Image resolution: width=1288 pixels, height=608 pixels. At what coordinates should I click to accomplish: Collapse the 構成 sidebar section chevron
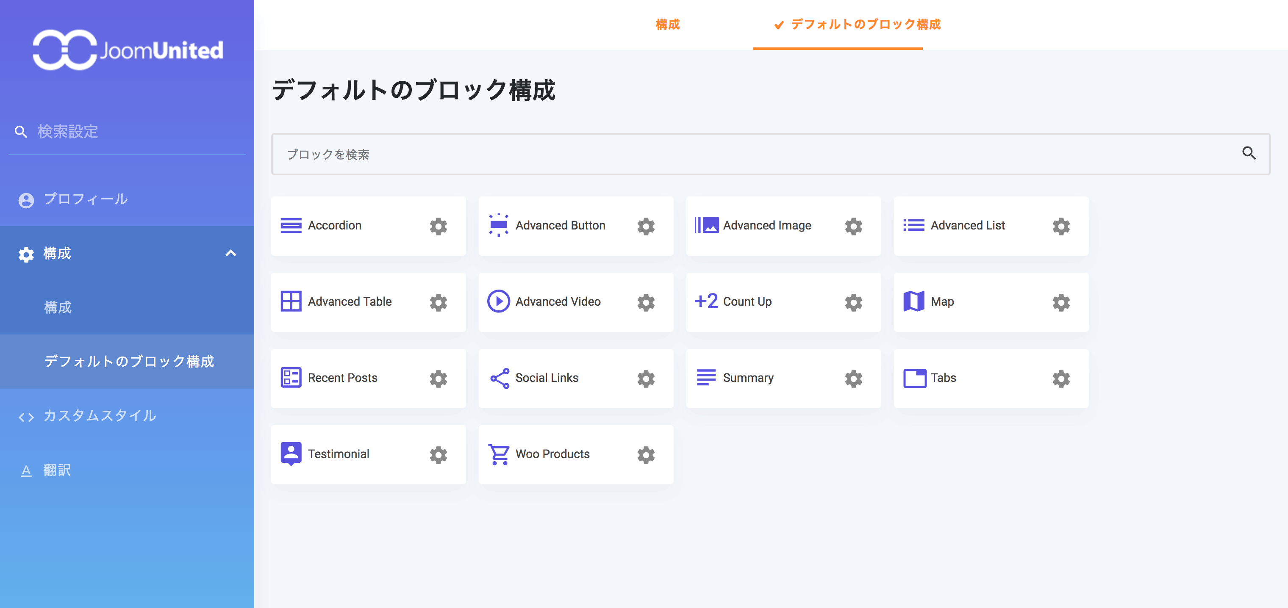[230, 253]
